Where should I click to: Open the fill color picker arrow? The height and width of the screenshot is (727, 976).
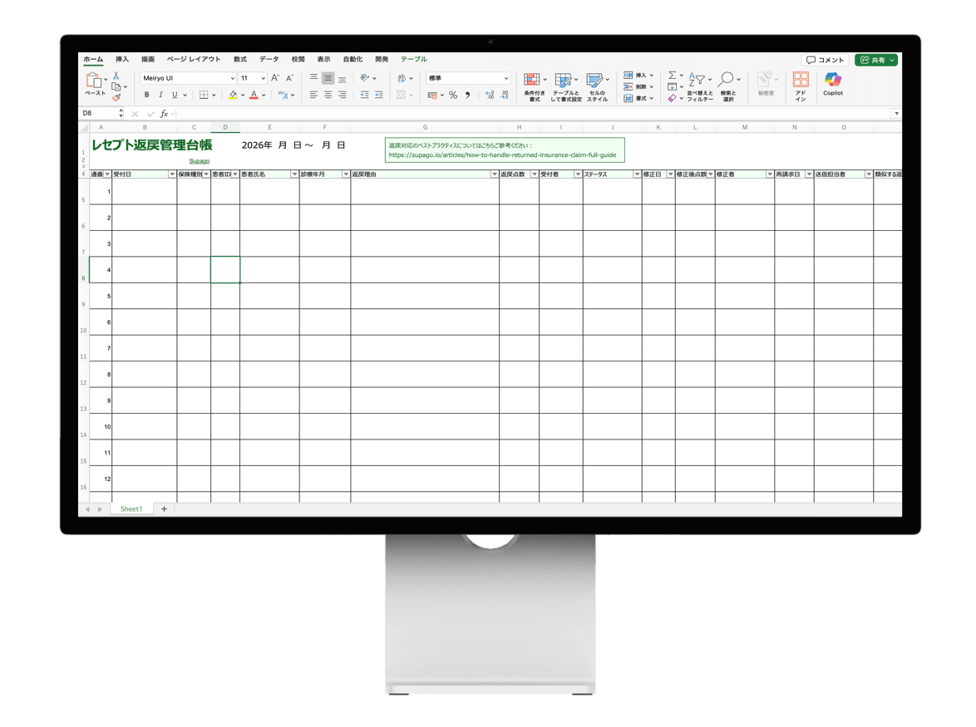(x=243, y=96)
